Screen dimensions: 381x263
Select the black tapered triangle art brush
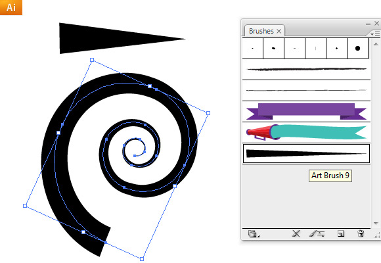(x=306, y=153)
